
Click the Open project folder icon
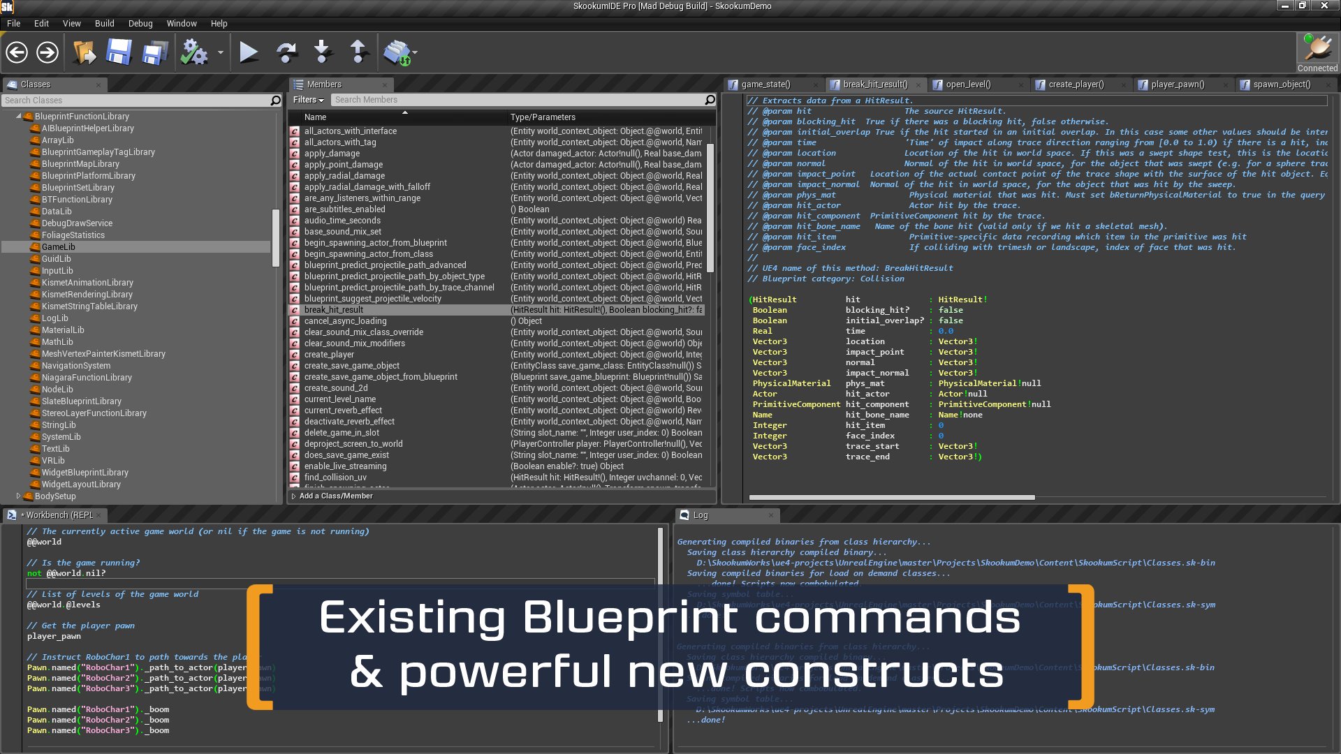coord(84,52)
